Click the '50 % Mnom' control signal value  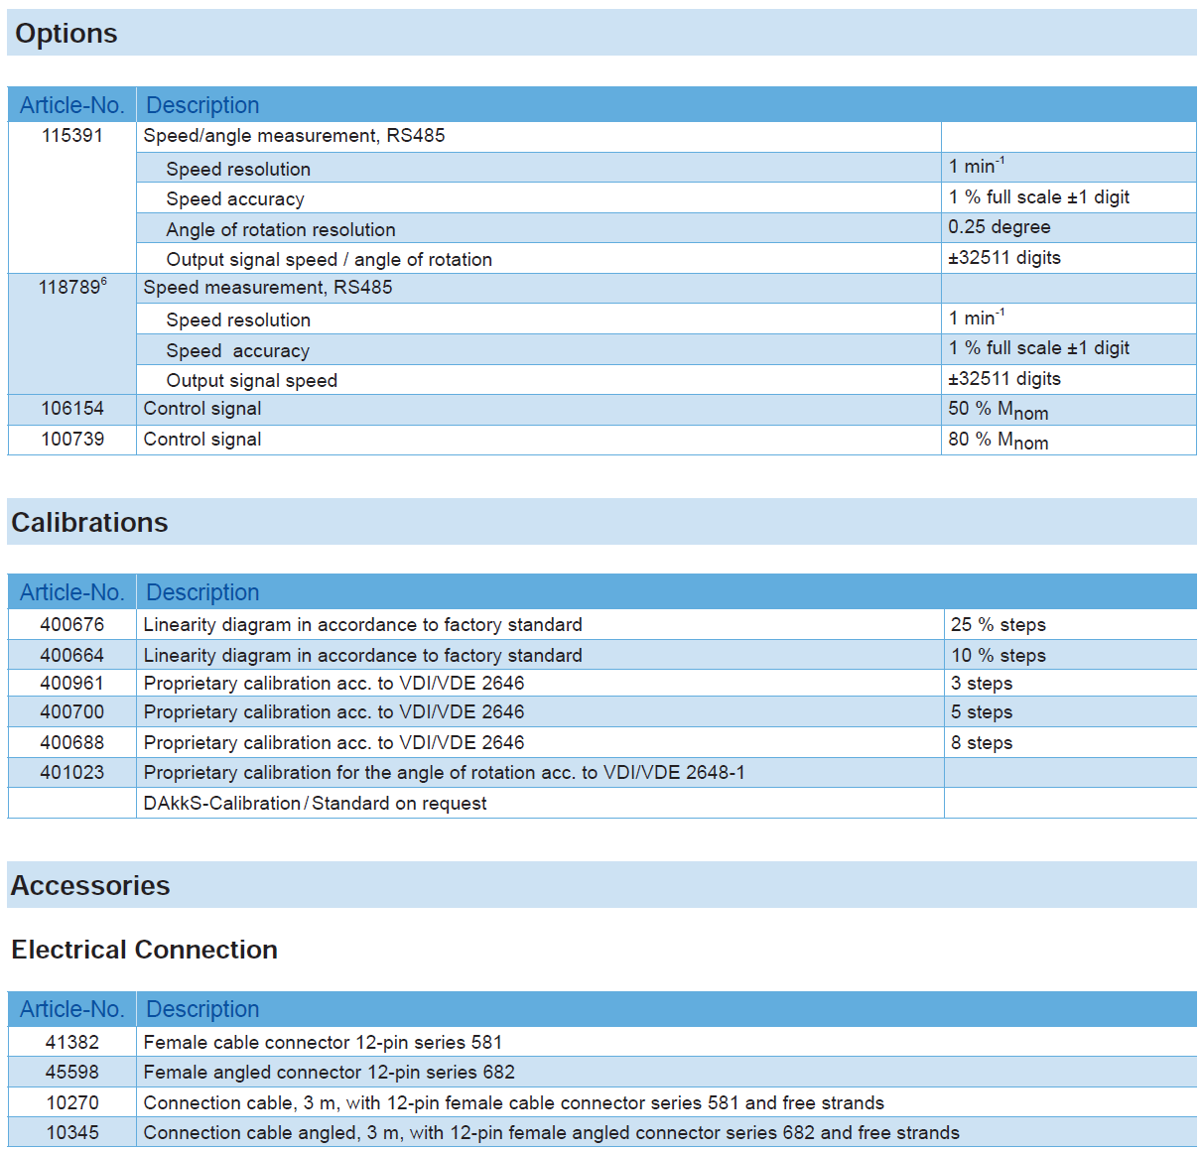click(998, 410)
